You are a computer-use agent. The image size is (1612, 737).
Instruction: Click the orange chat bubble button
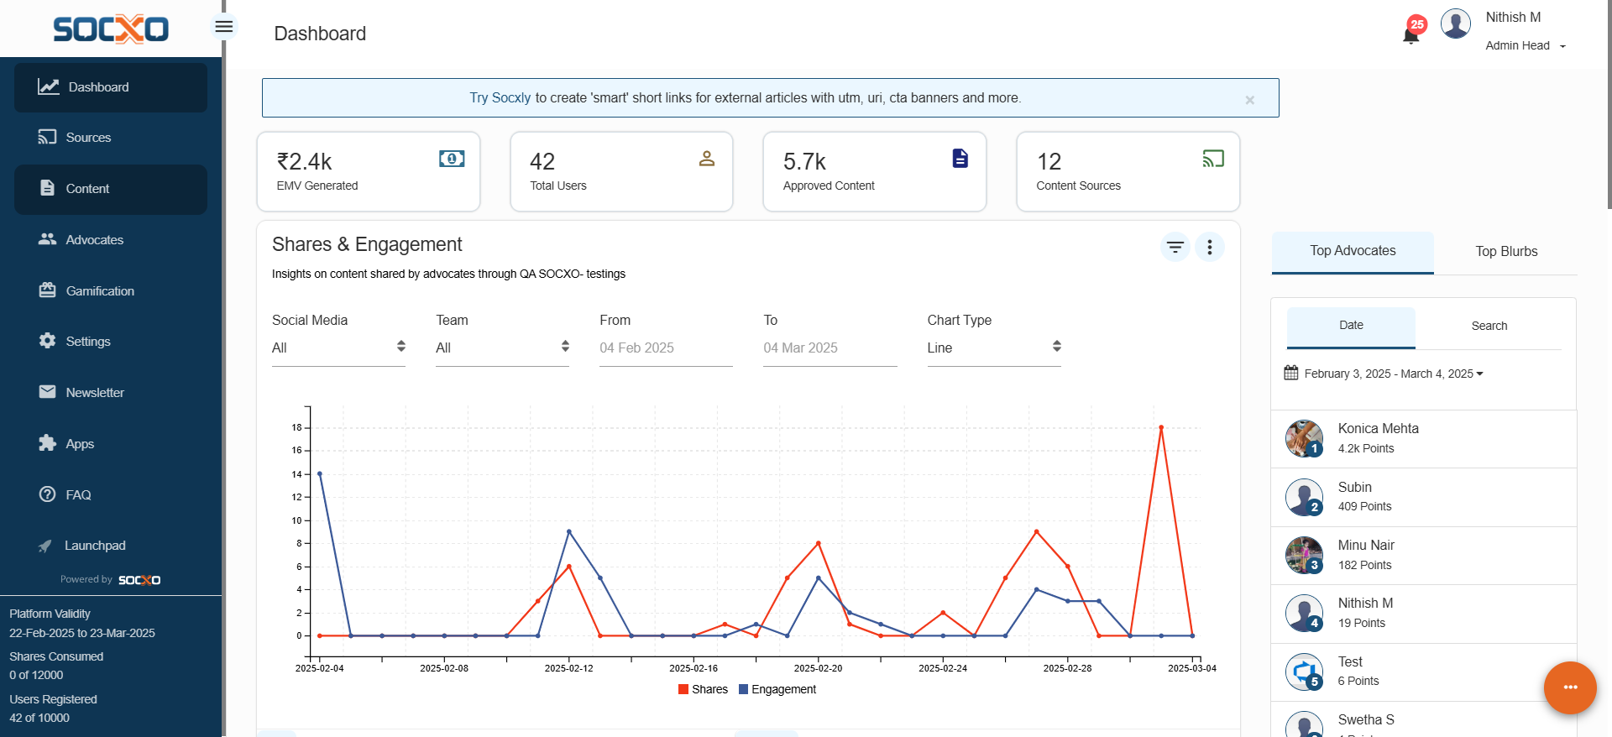coord(1569,687)
